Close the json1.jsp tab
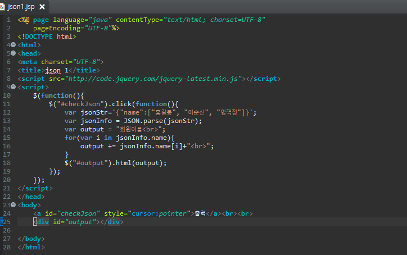Viewport: 407px width, 255px height. pos(42,7)
